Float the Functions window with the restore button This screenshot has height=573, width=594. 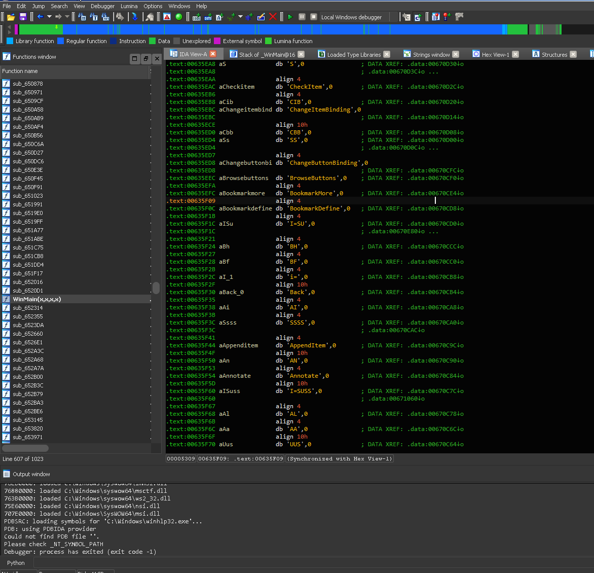tap(146, 58)
